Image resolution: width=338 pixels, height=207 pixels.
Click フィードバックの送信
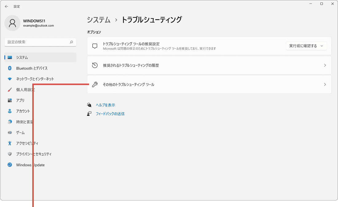pyautogui.click(x=109, y=114)
